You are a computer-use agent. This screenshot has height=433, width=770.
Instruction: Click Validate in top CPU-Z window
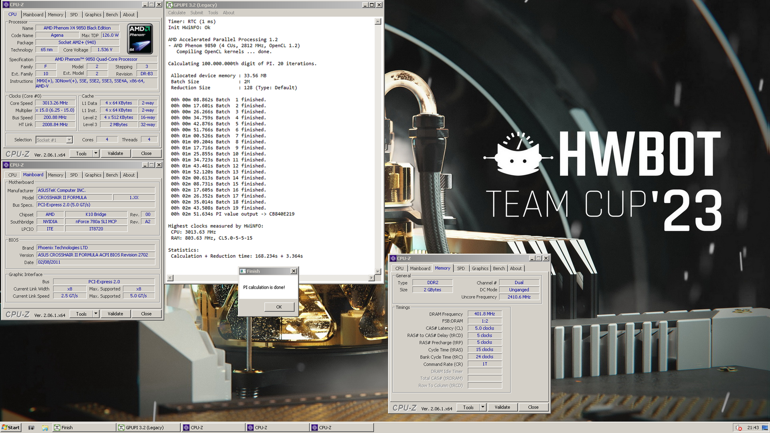pyautogui.click(x=115, y=154)
